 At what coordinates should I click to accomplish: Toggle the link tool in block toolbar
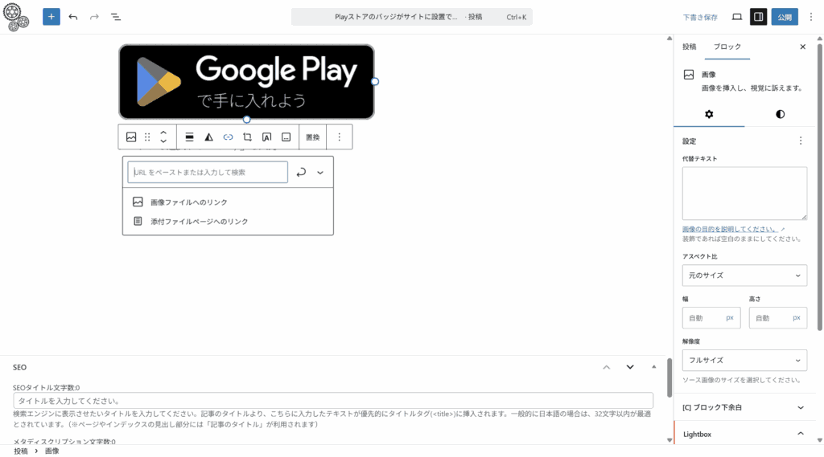tap(228, 137)
